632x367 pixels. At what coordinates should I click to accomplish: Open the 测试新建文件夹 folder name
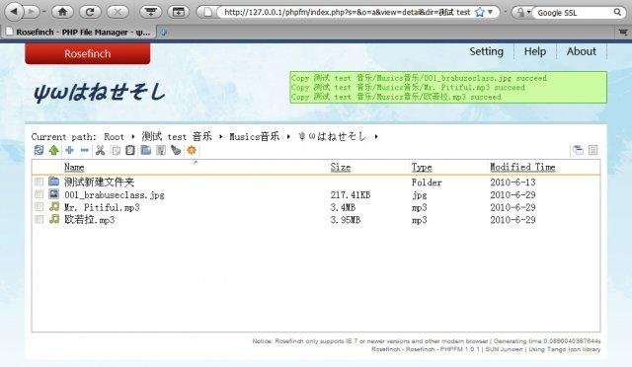click(x=99, y=182)
